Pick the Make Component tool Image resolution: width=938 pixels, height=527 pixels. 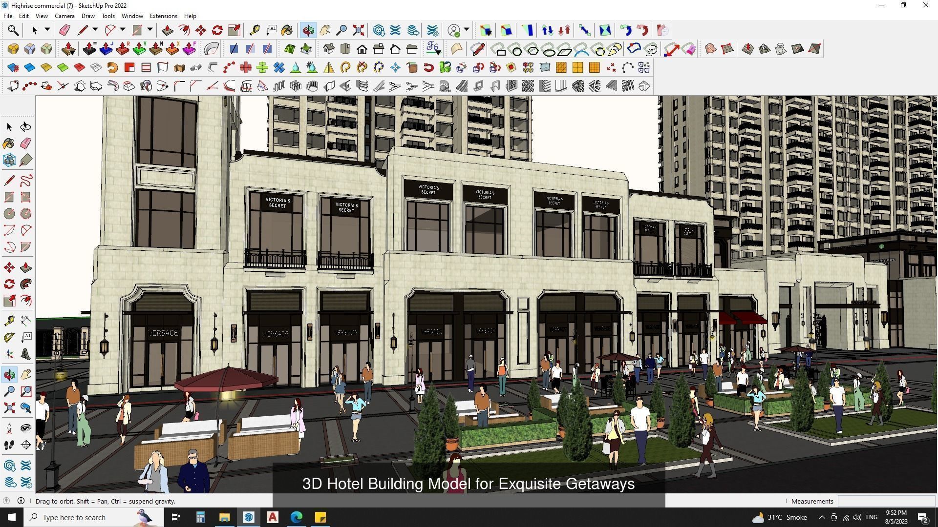tap(9, 160)
